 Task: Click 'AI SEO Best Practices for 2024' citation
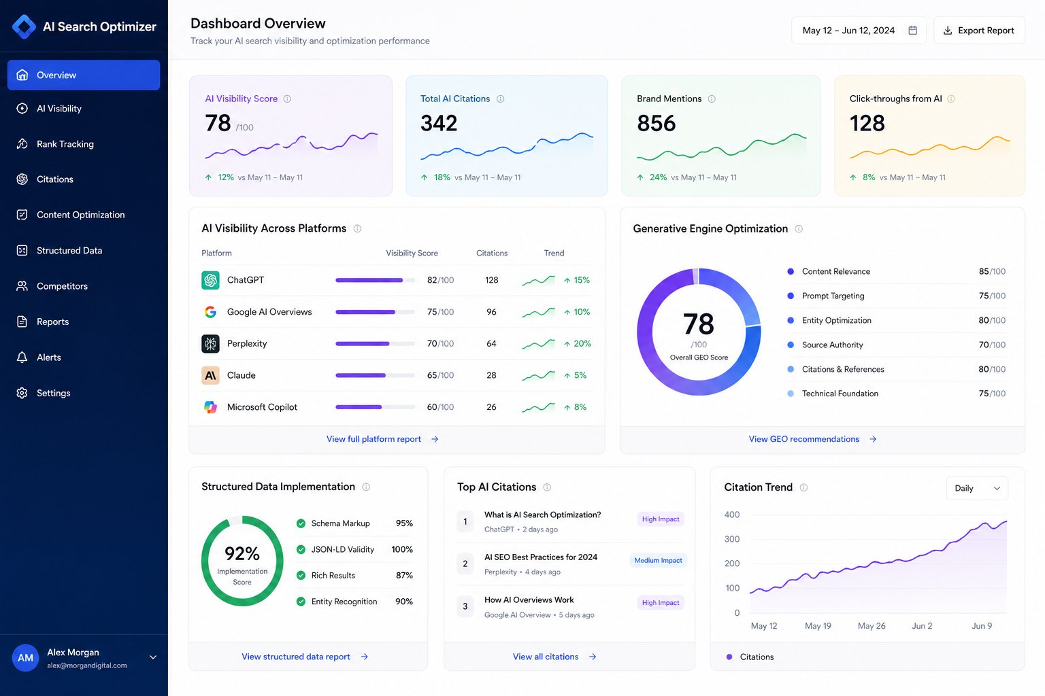(x=540, y=557)
